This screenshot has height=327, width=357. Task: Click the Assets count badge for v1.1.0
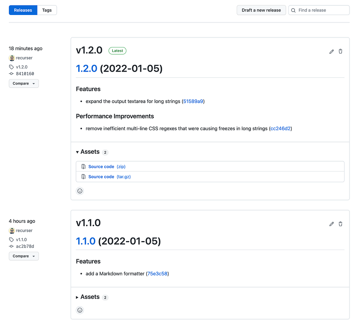(x=105, y=297)
